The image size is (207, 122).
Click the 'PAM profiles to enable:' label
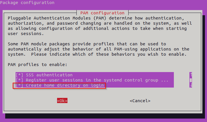(x=37, y=65)
